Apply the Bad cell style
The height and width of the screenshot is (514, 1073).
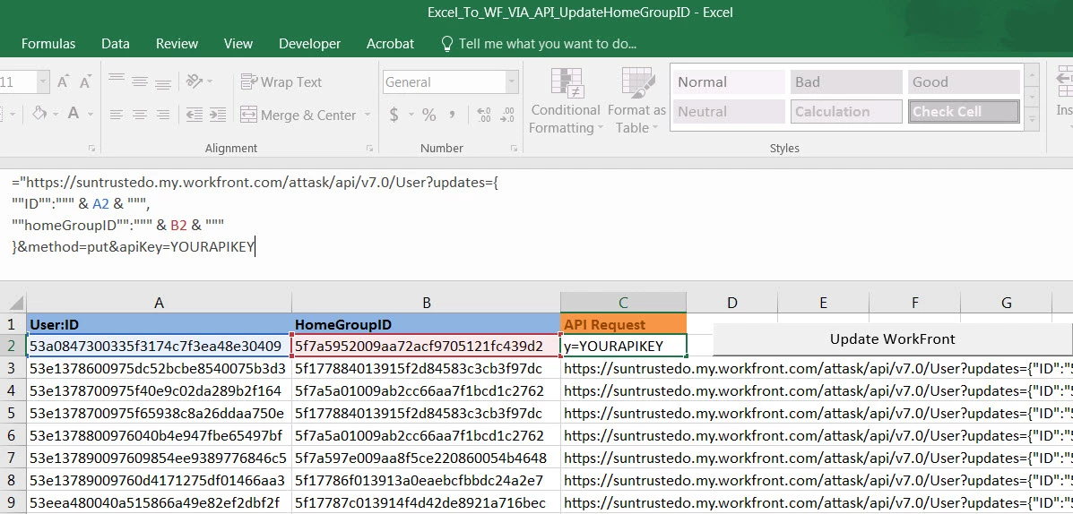pos(846,82)
